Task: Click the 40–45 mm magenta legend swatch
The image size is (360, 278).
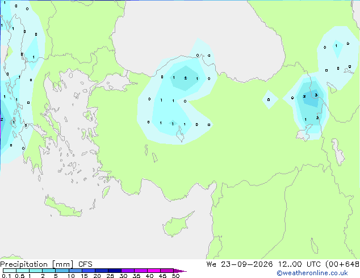Action: click(x=154, y=271)
